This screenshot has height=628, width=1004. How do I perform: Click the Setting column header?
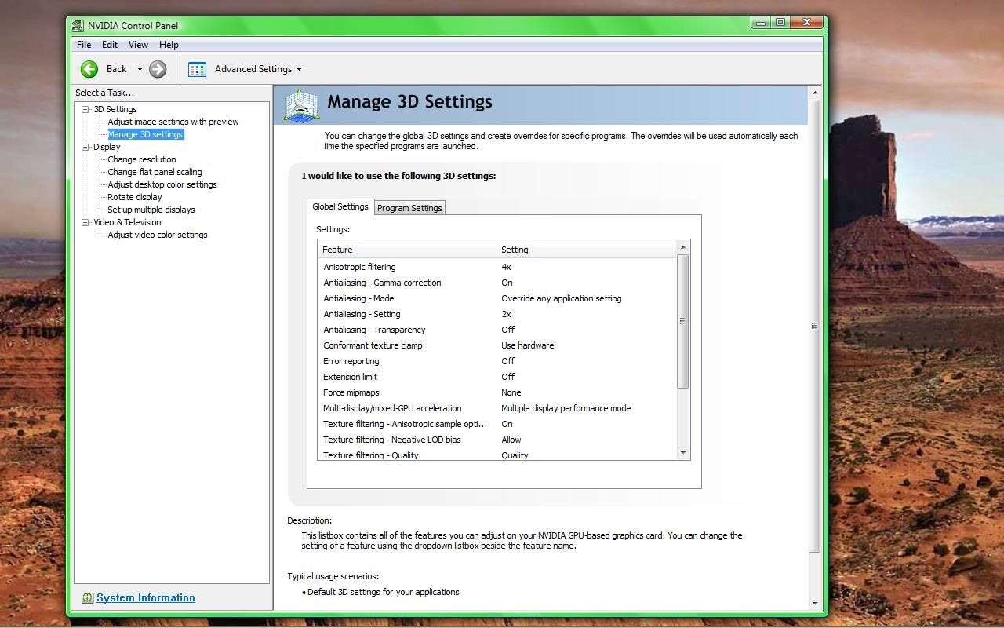click(586, 250)
